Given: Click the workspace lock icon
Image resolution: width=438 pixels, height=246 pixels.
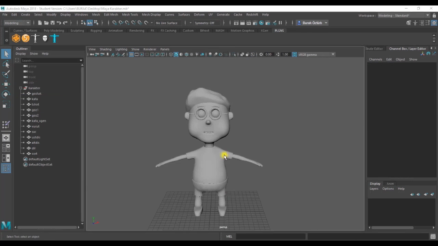Looking at the screenshot, I should click(434, 15).
